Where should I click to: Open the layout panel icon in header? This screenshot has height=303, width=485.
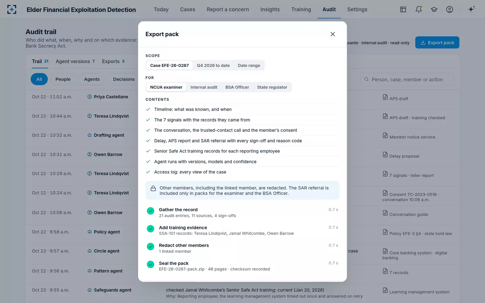pyautogui.click(x=403, y=9)
